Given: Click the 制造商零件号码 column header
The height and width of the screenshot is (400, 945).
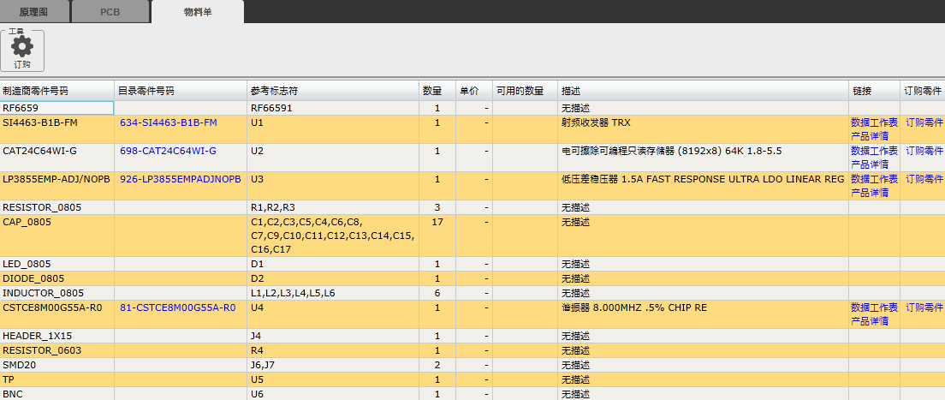Looking at the screenshot, I should [x=57, y=91].
